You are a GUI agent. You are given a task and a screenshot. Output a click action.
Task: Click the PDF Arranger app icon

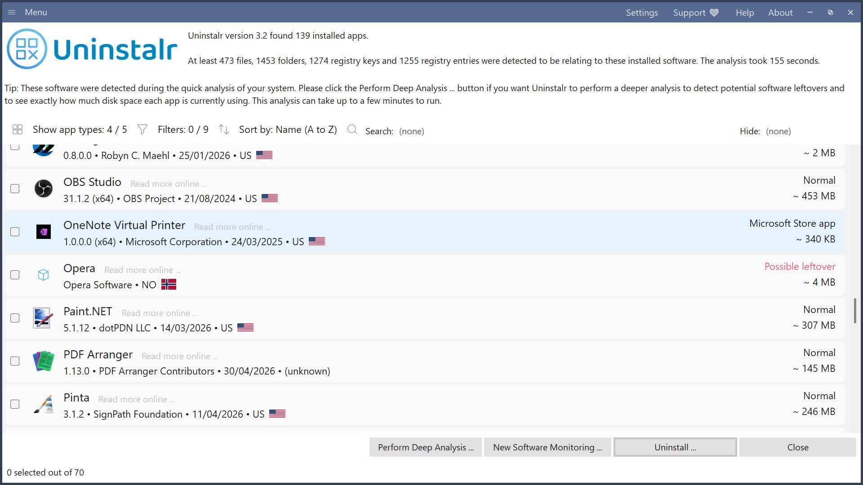44,361
